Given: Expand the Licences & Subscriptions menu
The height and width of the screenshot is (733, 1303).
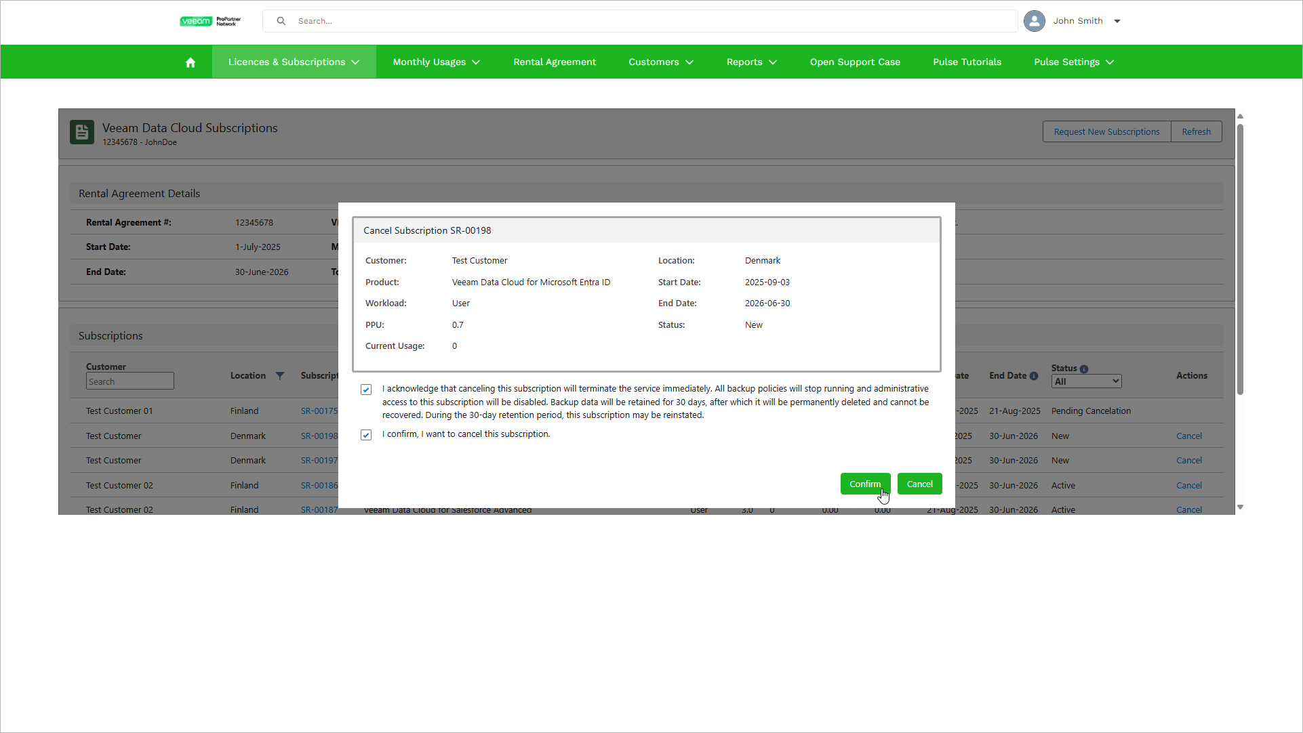Looking at the screenshot, I should click(x=294, y=62).
